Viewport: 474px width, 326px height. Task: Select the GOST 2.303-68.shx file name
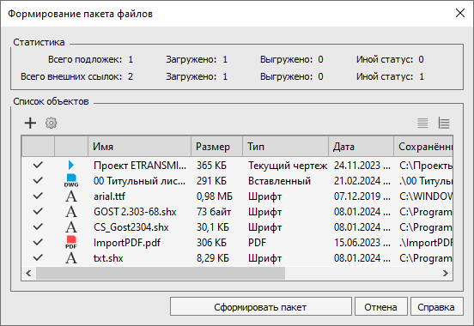(135, 212)
